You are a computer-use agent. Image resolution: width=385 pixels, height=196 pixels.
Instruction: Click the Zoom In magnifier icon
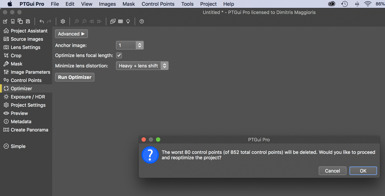point(77,21)
